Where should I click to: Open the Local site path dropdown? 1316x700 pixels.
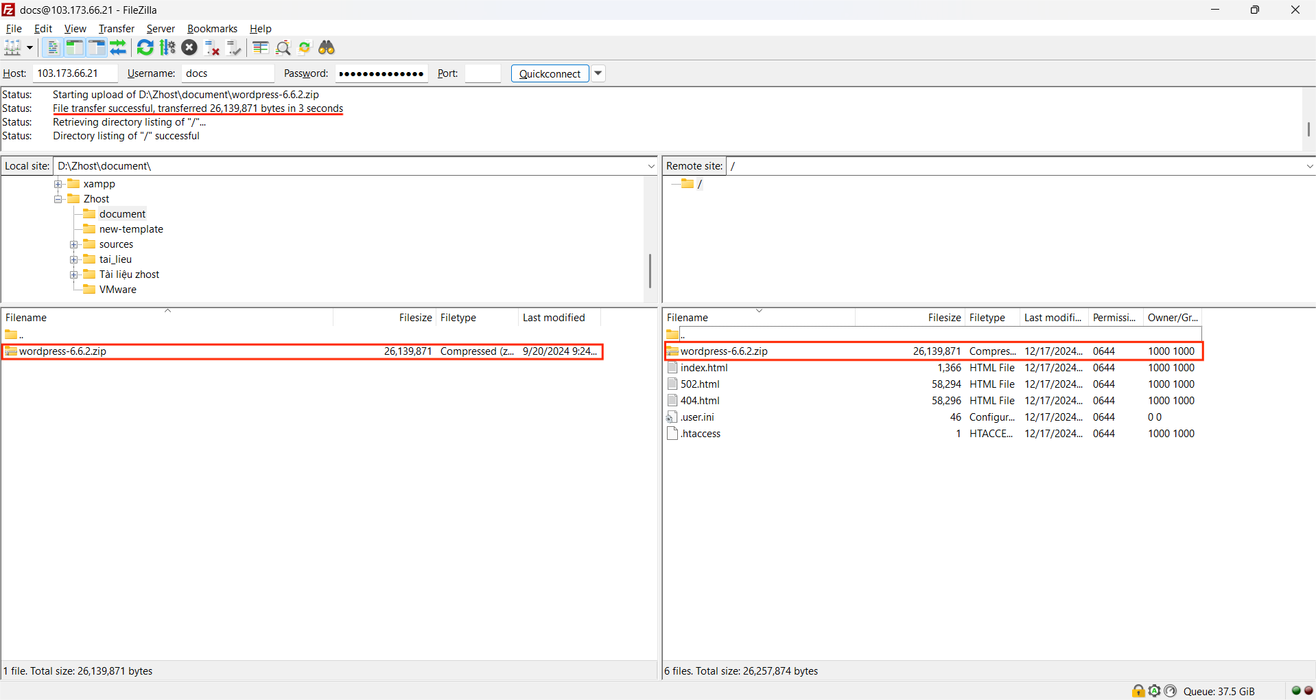pos(650,166)
